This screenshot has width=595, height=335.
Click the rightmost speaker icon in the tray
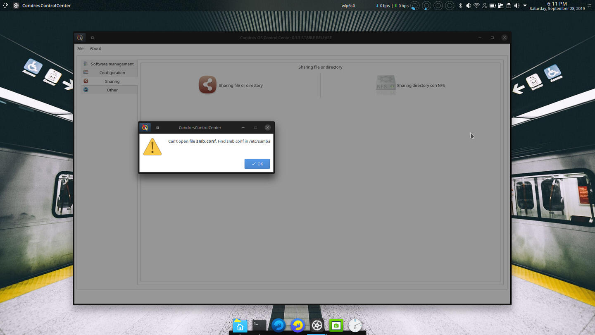click(516, 6)
